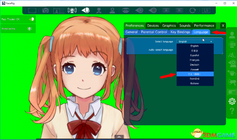Choose Italiano from language list
Screen dimensions: 237x140
[195, 83]
